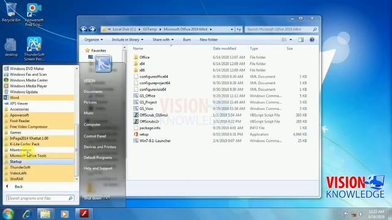
Task: Click the refresh button beside address bar
Action: 239,29
